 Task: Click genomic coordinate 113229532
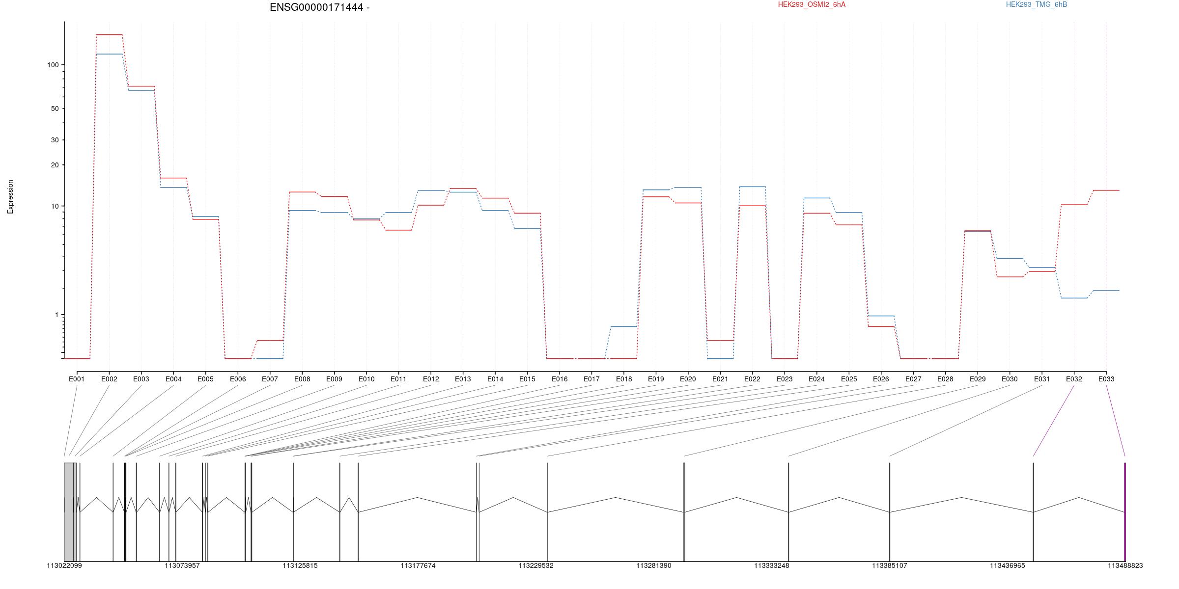tap(536, 565)
